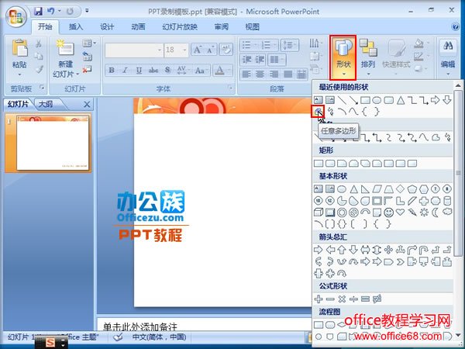Choose the Cylinder (can) shape

coord(447,201)
